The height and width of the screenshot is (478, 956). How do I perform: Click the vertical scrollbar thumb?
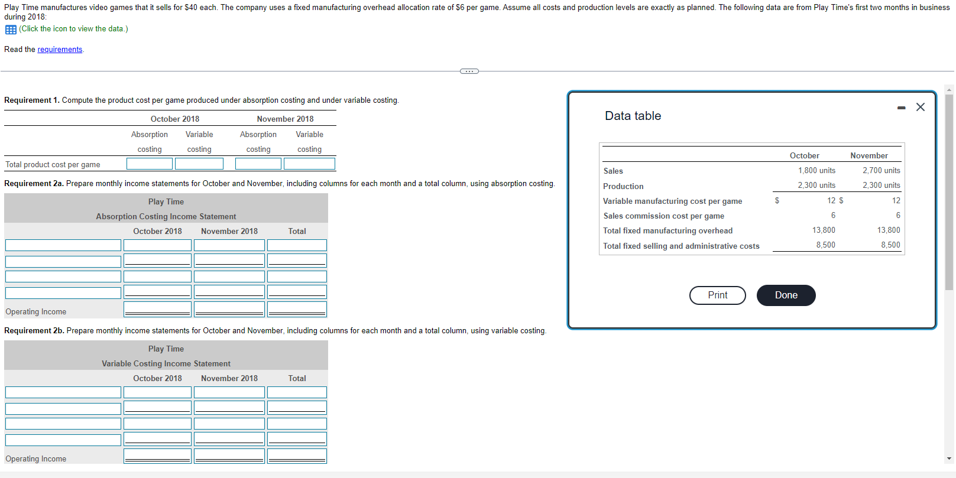(x=949, y=192)
